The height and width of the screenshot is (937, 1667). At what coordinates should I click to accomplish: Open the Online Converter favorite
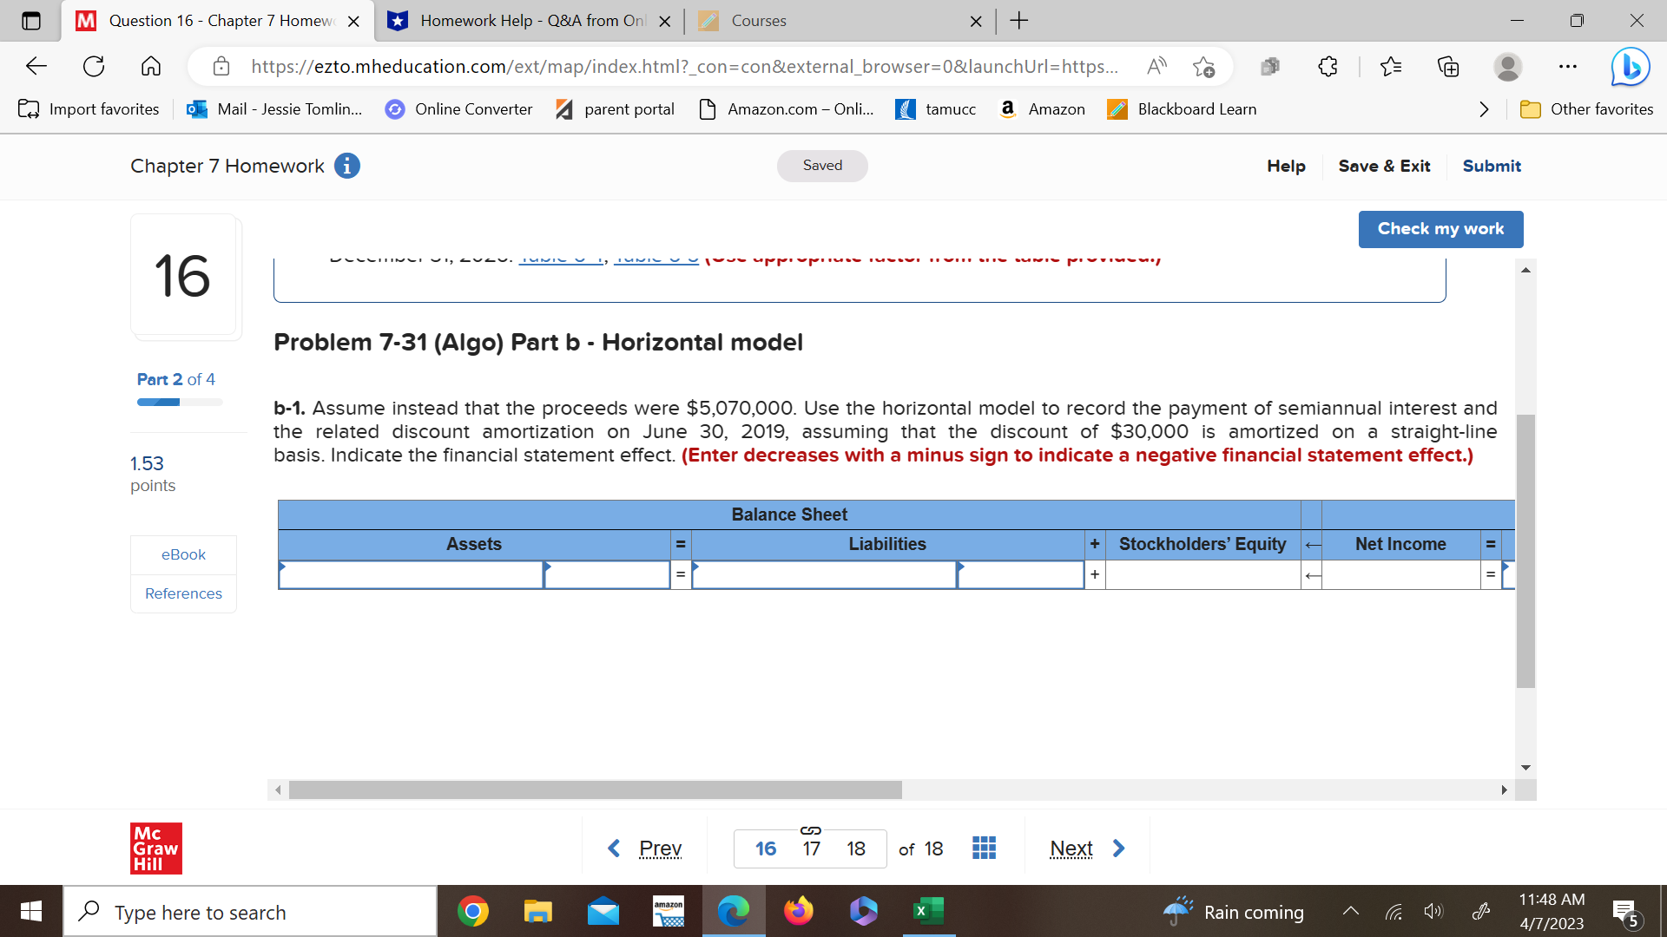(x=458, y=109)
